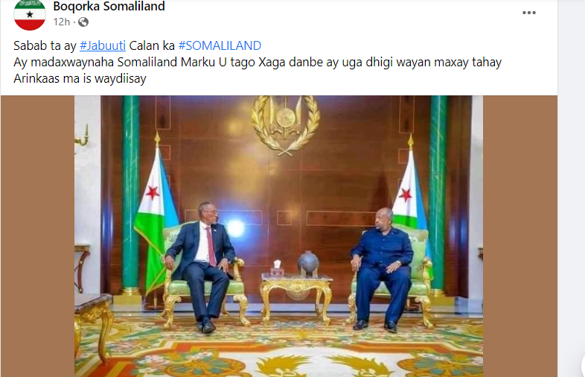
Task: Open the three-dot post options menu
Action: pyautogui.click(x=529, y=13)
